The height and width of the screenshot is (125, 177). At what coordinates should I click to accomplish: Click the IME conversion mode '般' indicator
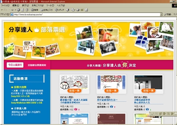click(156, 114)
